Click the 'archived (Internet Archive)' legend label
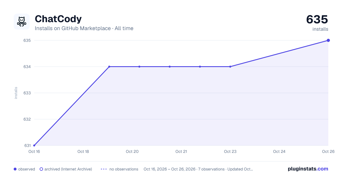The width and height of the screenshot is (342, 179). pos(68,169)
